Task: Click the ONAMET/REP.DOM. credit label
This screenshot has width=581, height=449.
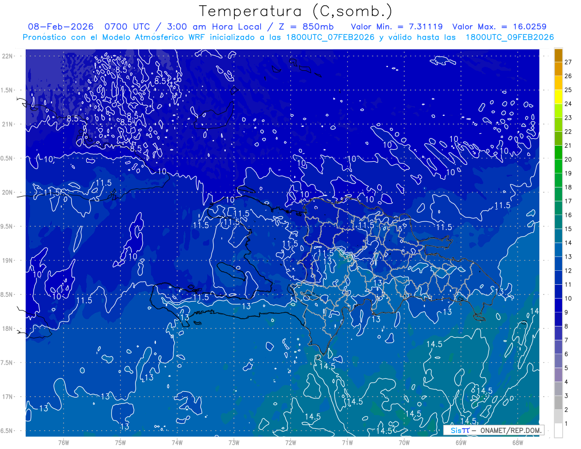Action: tap(510, 430)
